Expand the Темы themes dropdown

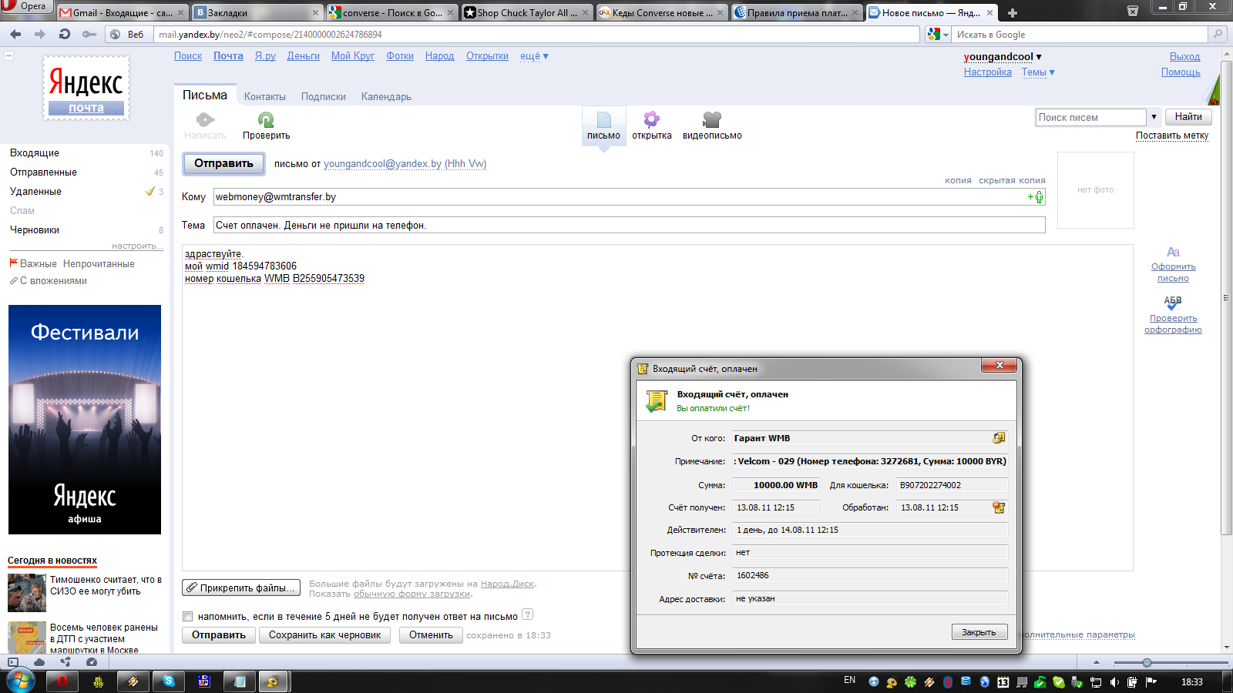tap(1038, 72)
